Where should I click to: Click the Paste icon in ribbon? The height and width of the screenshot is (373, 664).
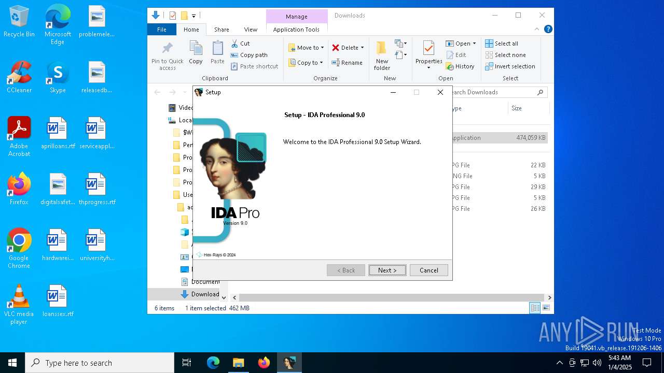tap(217, 53)
